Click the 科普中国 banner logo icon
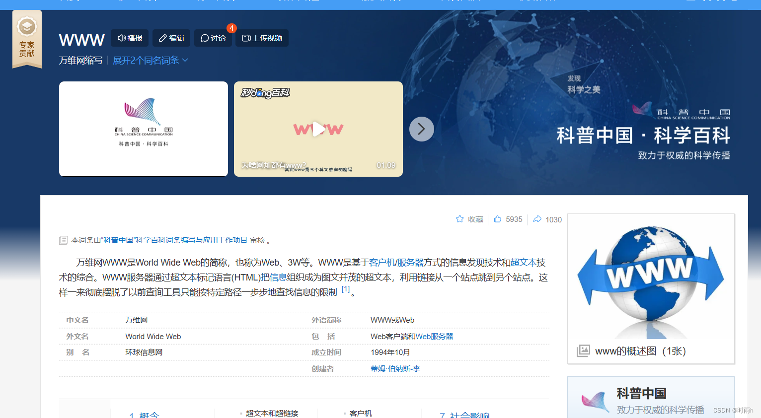The image size is (761, 418). 642,109
